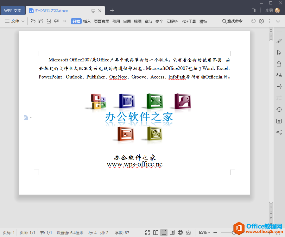This screenshot has height=237, width=285.
Task: Open the 章节 ribbon tab
Action: pyautogui.click(x=148, y=22)
